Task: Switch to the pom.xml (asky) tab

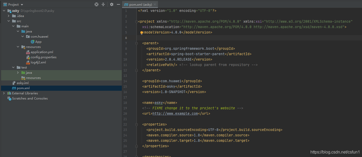Action: click(140, 5)
